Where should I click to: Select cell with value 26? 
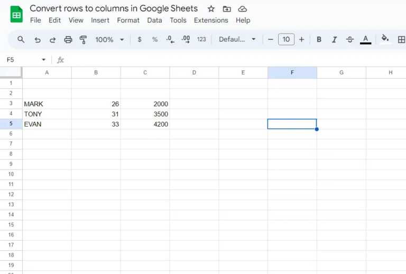coord(96,104)
